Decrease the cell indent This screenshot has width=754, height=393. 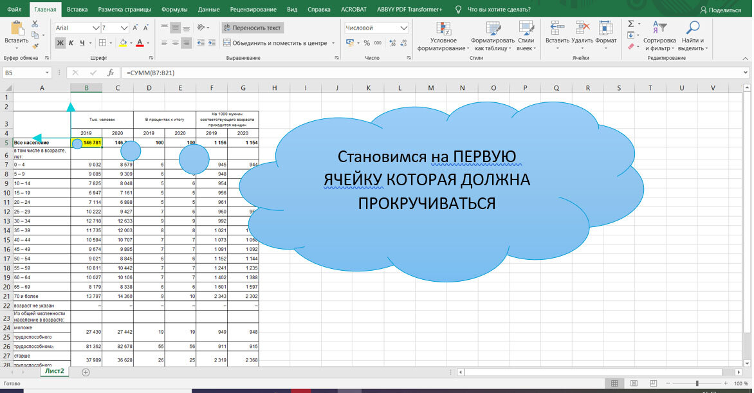point(201,43)
